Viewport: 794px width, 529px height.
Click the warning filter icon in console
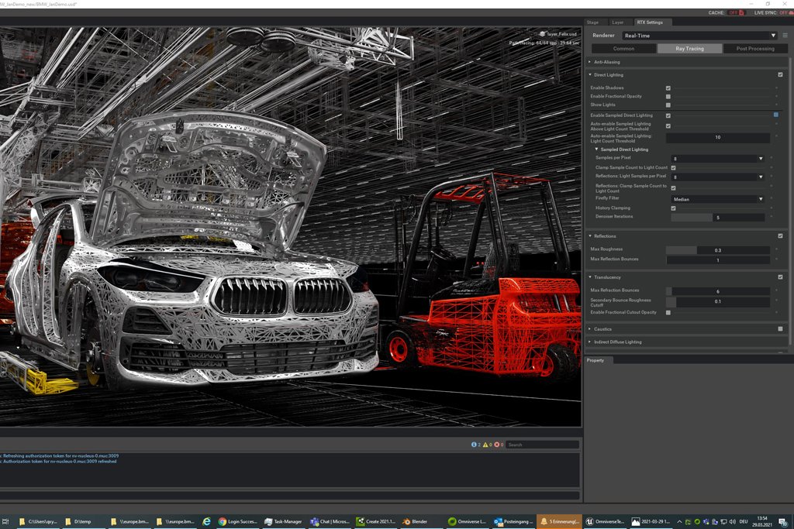coord(485,445)
